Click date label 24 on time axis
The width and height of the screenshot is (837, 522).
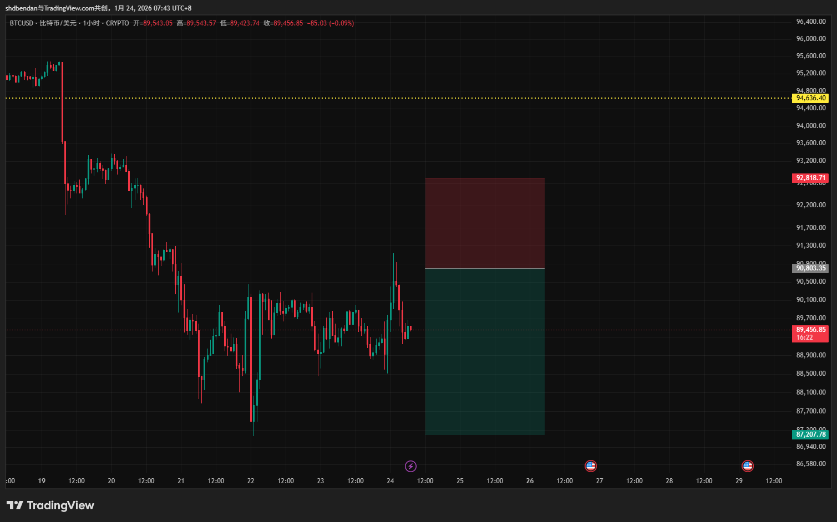tap(390, 481)
